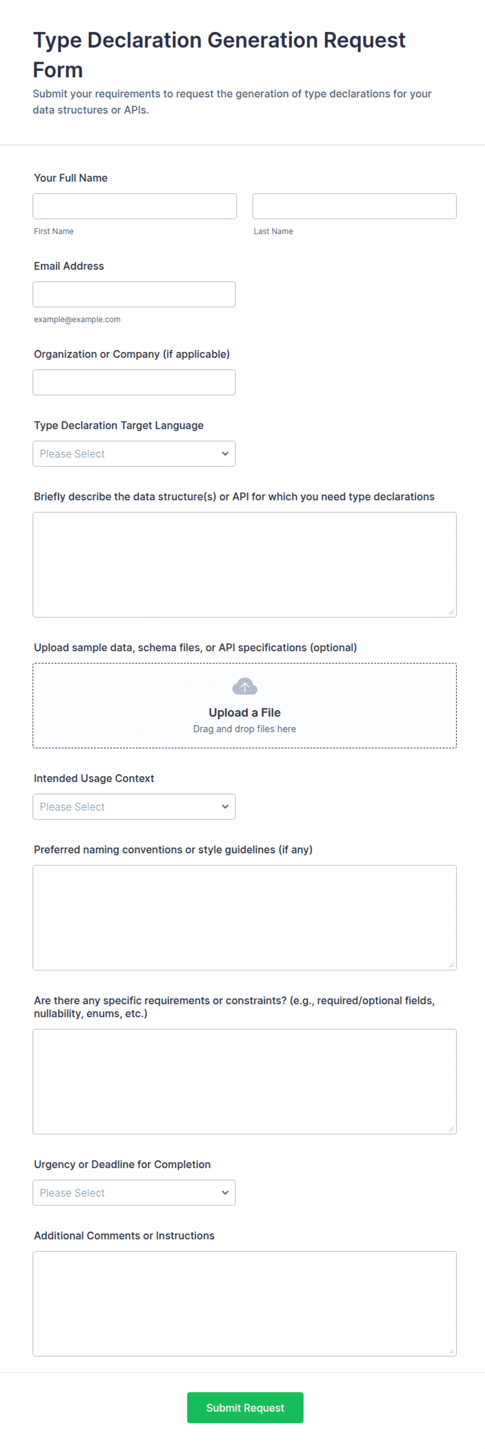Focus the Email Address field
Image resolution: width=485 pixels, height=1449 pixels.
tap(134, 294)
